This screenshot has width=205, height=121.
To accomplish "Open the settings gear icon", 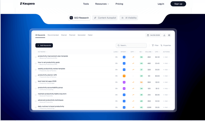I will pyautogui.click(x=169, y=35).
